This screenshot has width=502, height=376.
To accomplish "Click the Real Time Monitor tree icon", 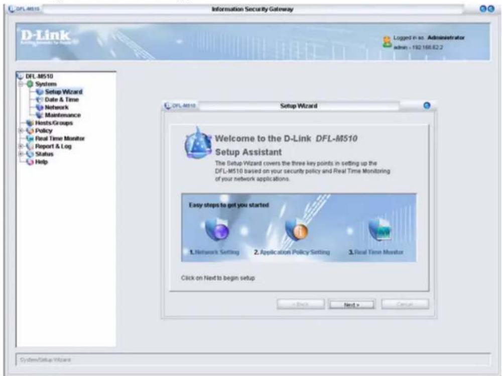I will [x=30, y=138].
